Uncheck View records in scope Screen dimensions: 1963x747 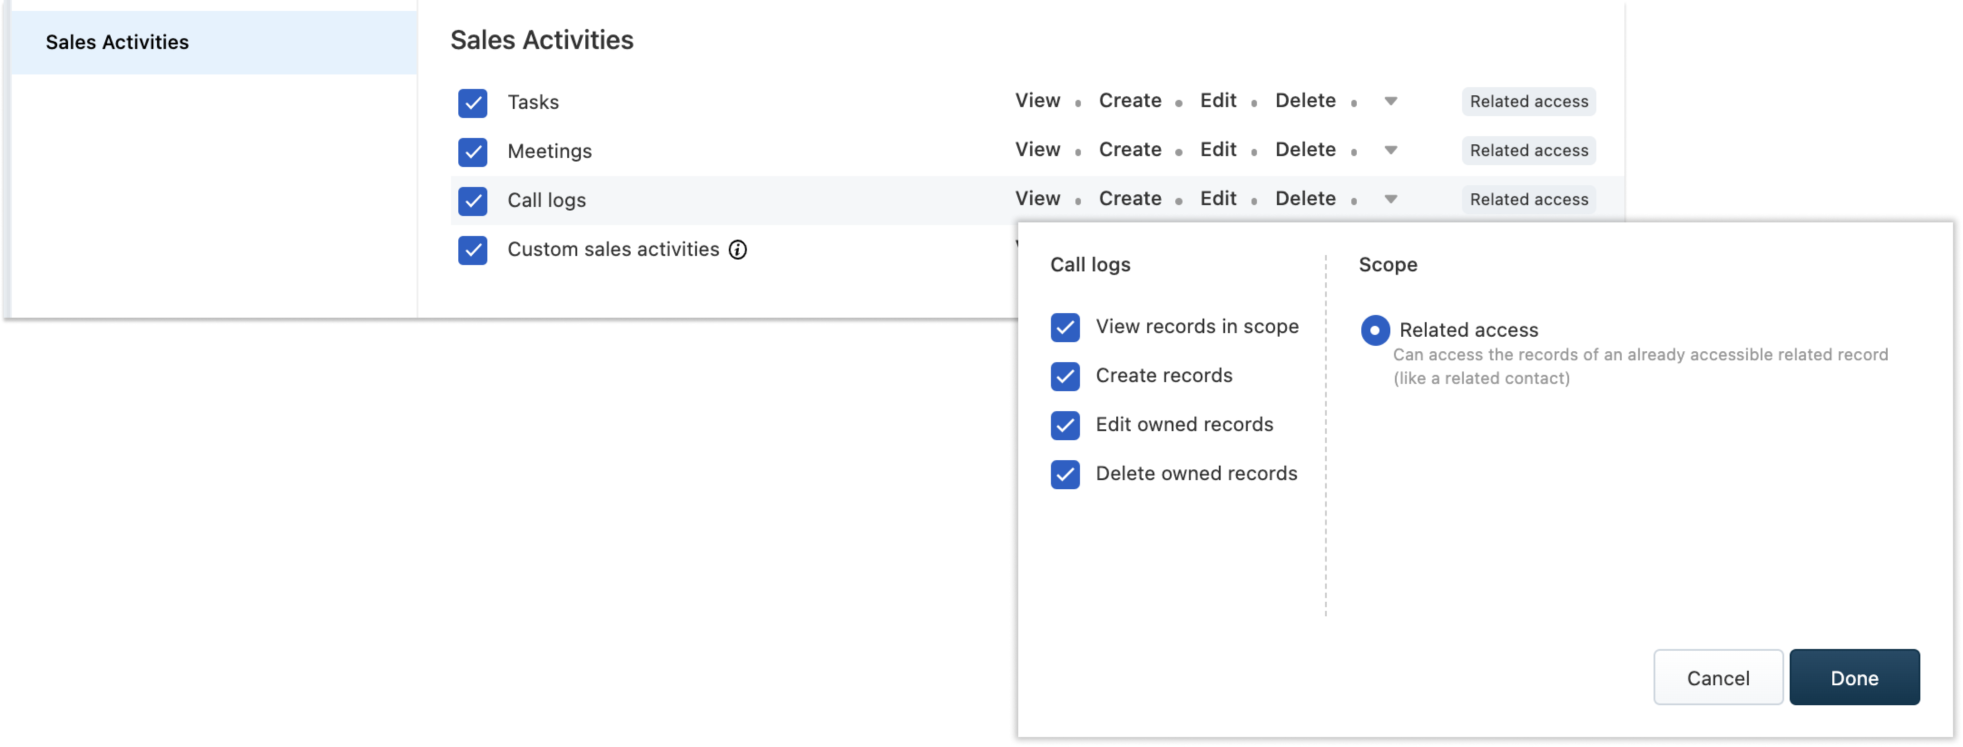(1065, 327)
